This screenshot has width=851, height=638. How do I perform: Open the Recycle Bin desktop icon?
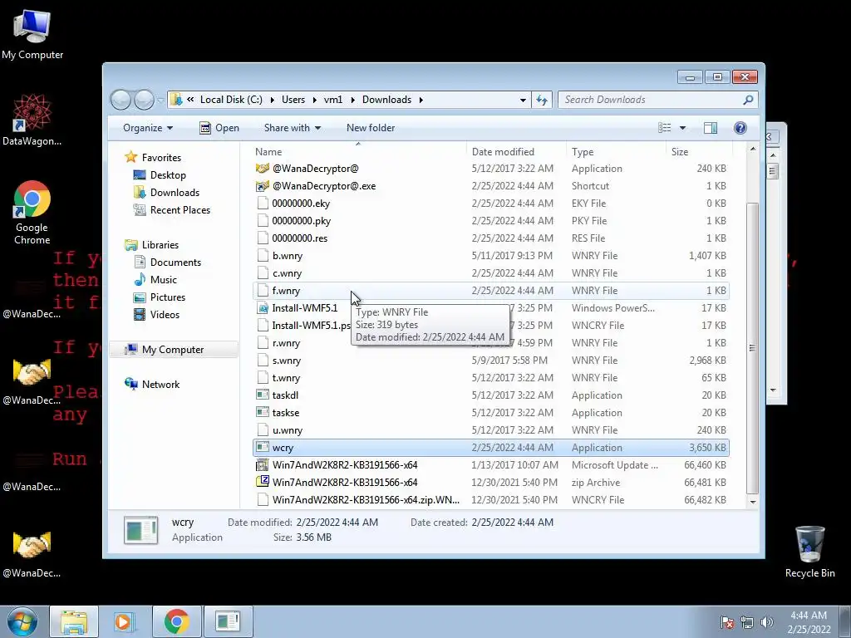[809, 552]
